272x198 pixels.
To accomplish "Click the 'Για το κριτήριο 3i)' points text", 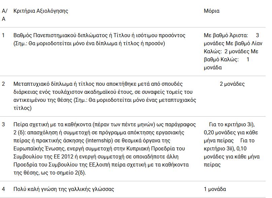I will (232, 125).
